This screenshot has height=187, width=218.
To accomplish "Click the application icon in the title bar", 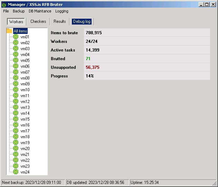I will (4, 4).
